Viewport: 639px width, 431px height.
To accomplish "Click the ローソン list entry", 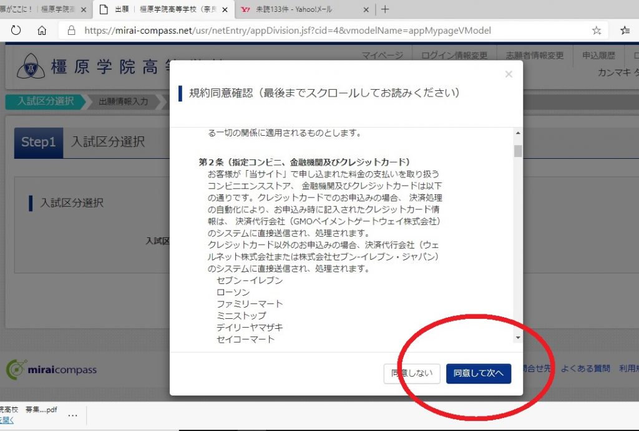I will (233, 292).
